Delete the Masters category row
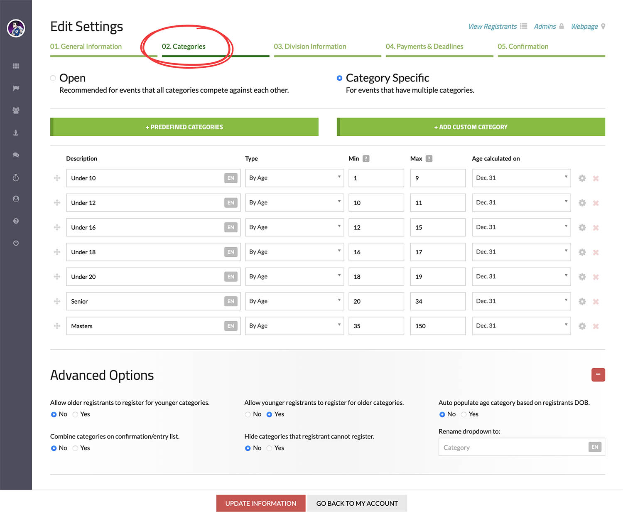Viewport: 623px width, 514px height. 596,326
